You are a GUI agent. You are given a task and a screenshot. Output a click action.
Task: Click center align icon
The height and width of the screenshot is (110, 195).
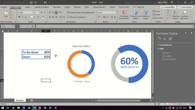(53, 17)
